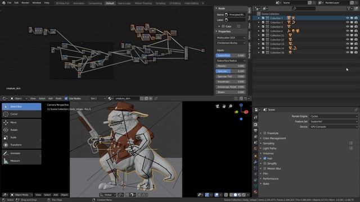Open the View Layer properties tab icon

[x=255, y=136]
